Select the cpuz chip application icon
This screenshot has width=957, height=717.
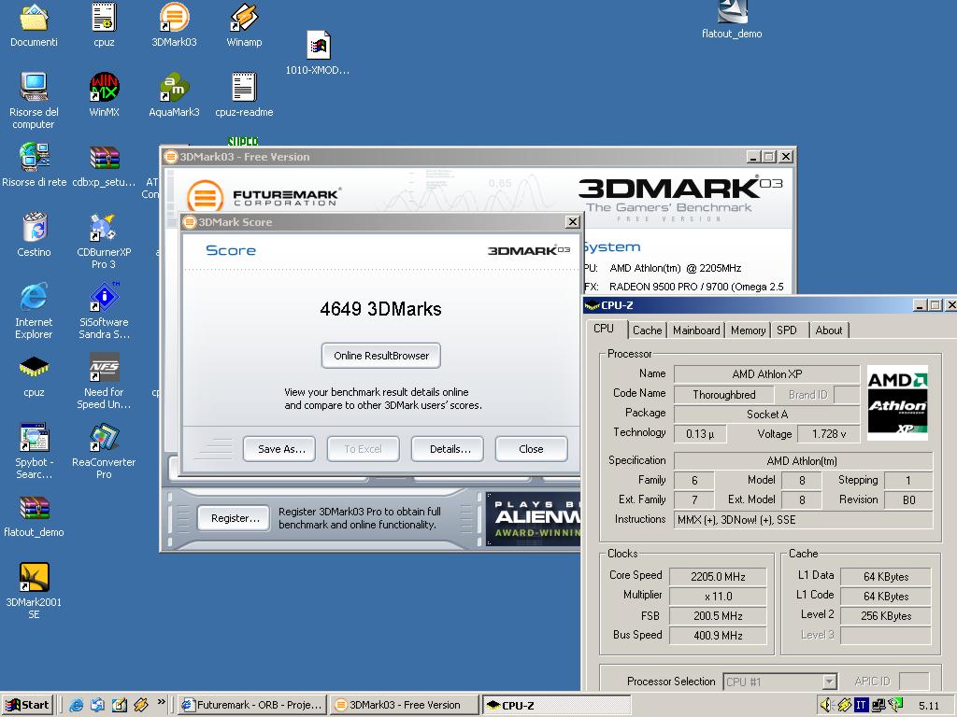35,367
